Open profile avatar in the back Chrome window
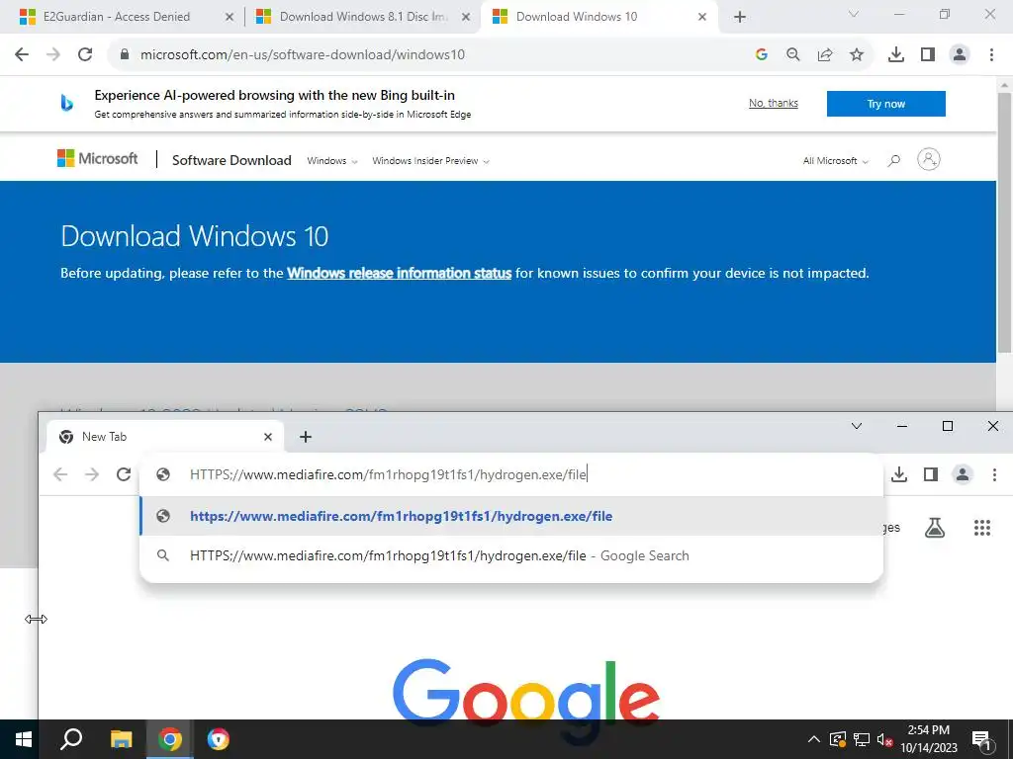 [x=960, y=55]
